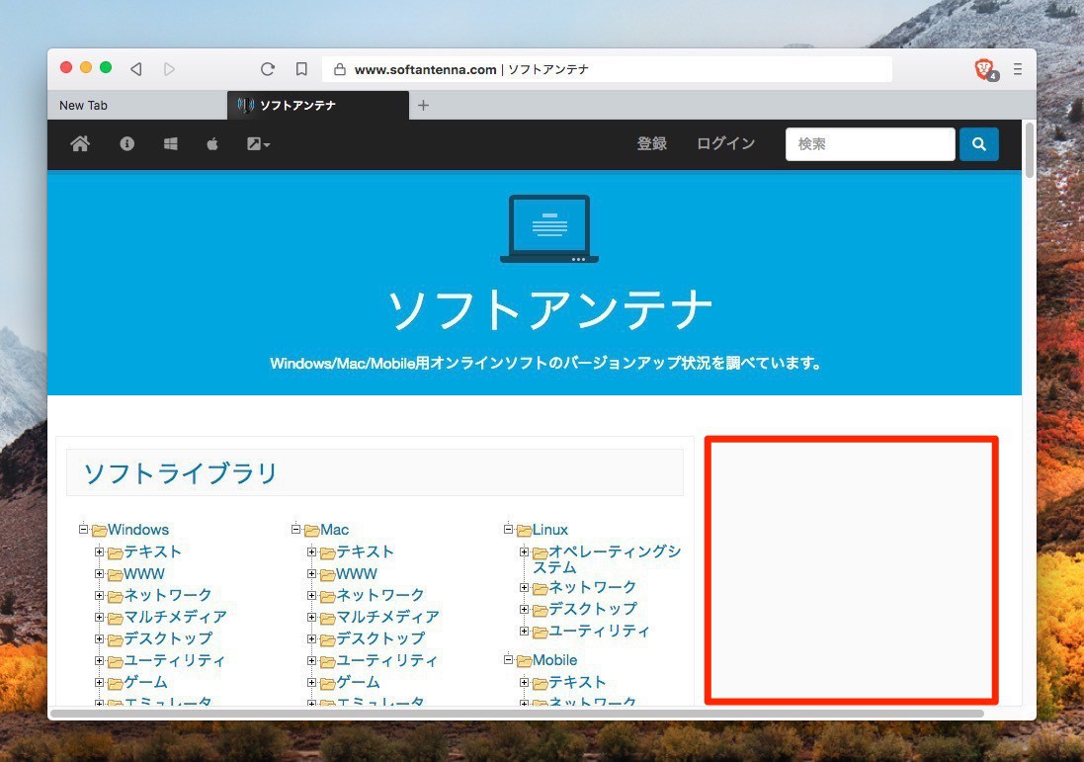Screen dimensions: 1084x762
Task: Expand WWW under Mac
Action: point(312,574)
